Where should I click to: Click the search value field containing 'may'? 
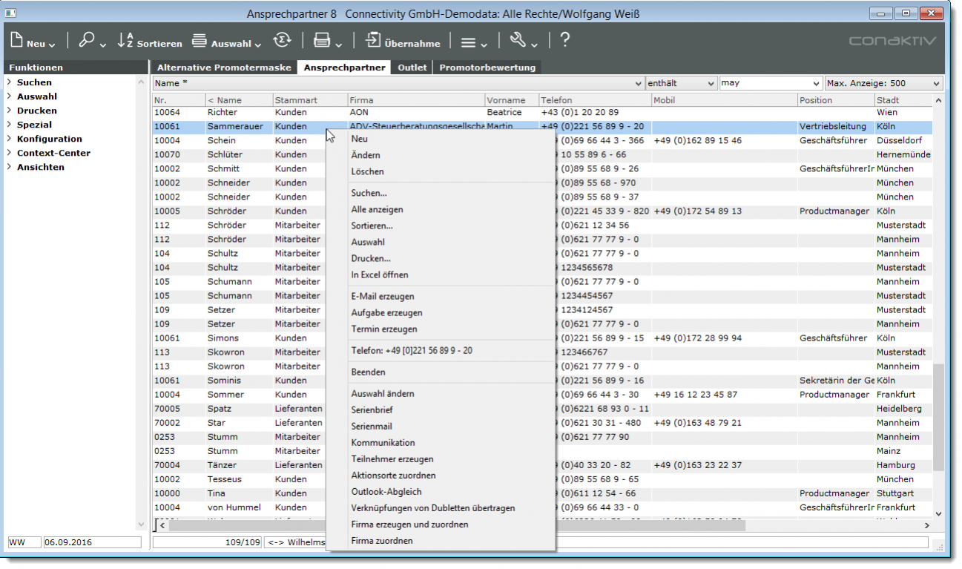[x=764, y=83]
